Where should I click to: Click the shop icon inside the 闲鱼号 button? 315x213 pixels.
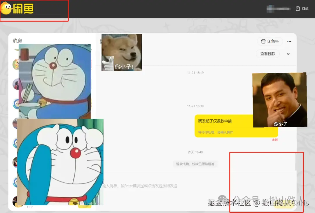263,41
